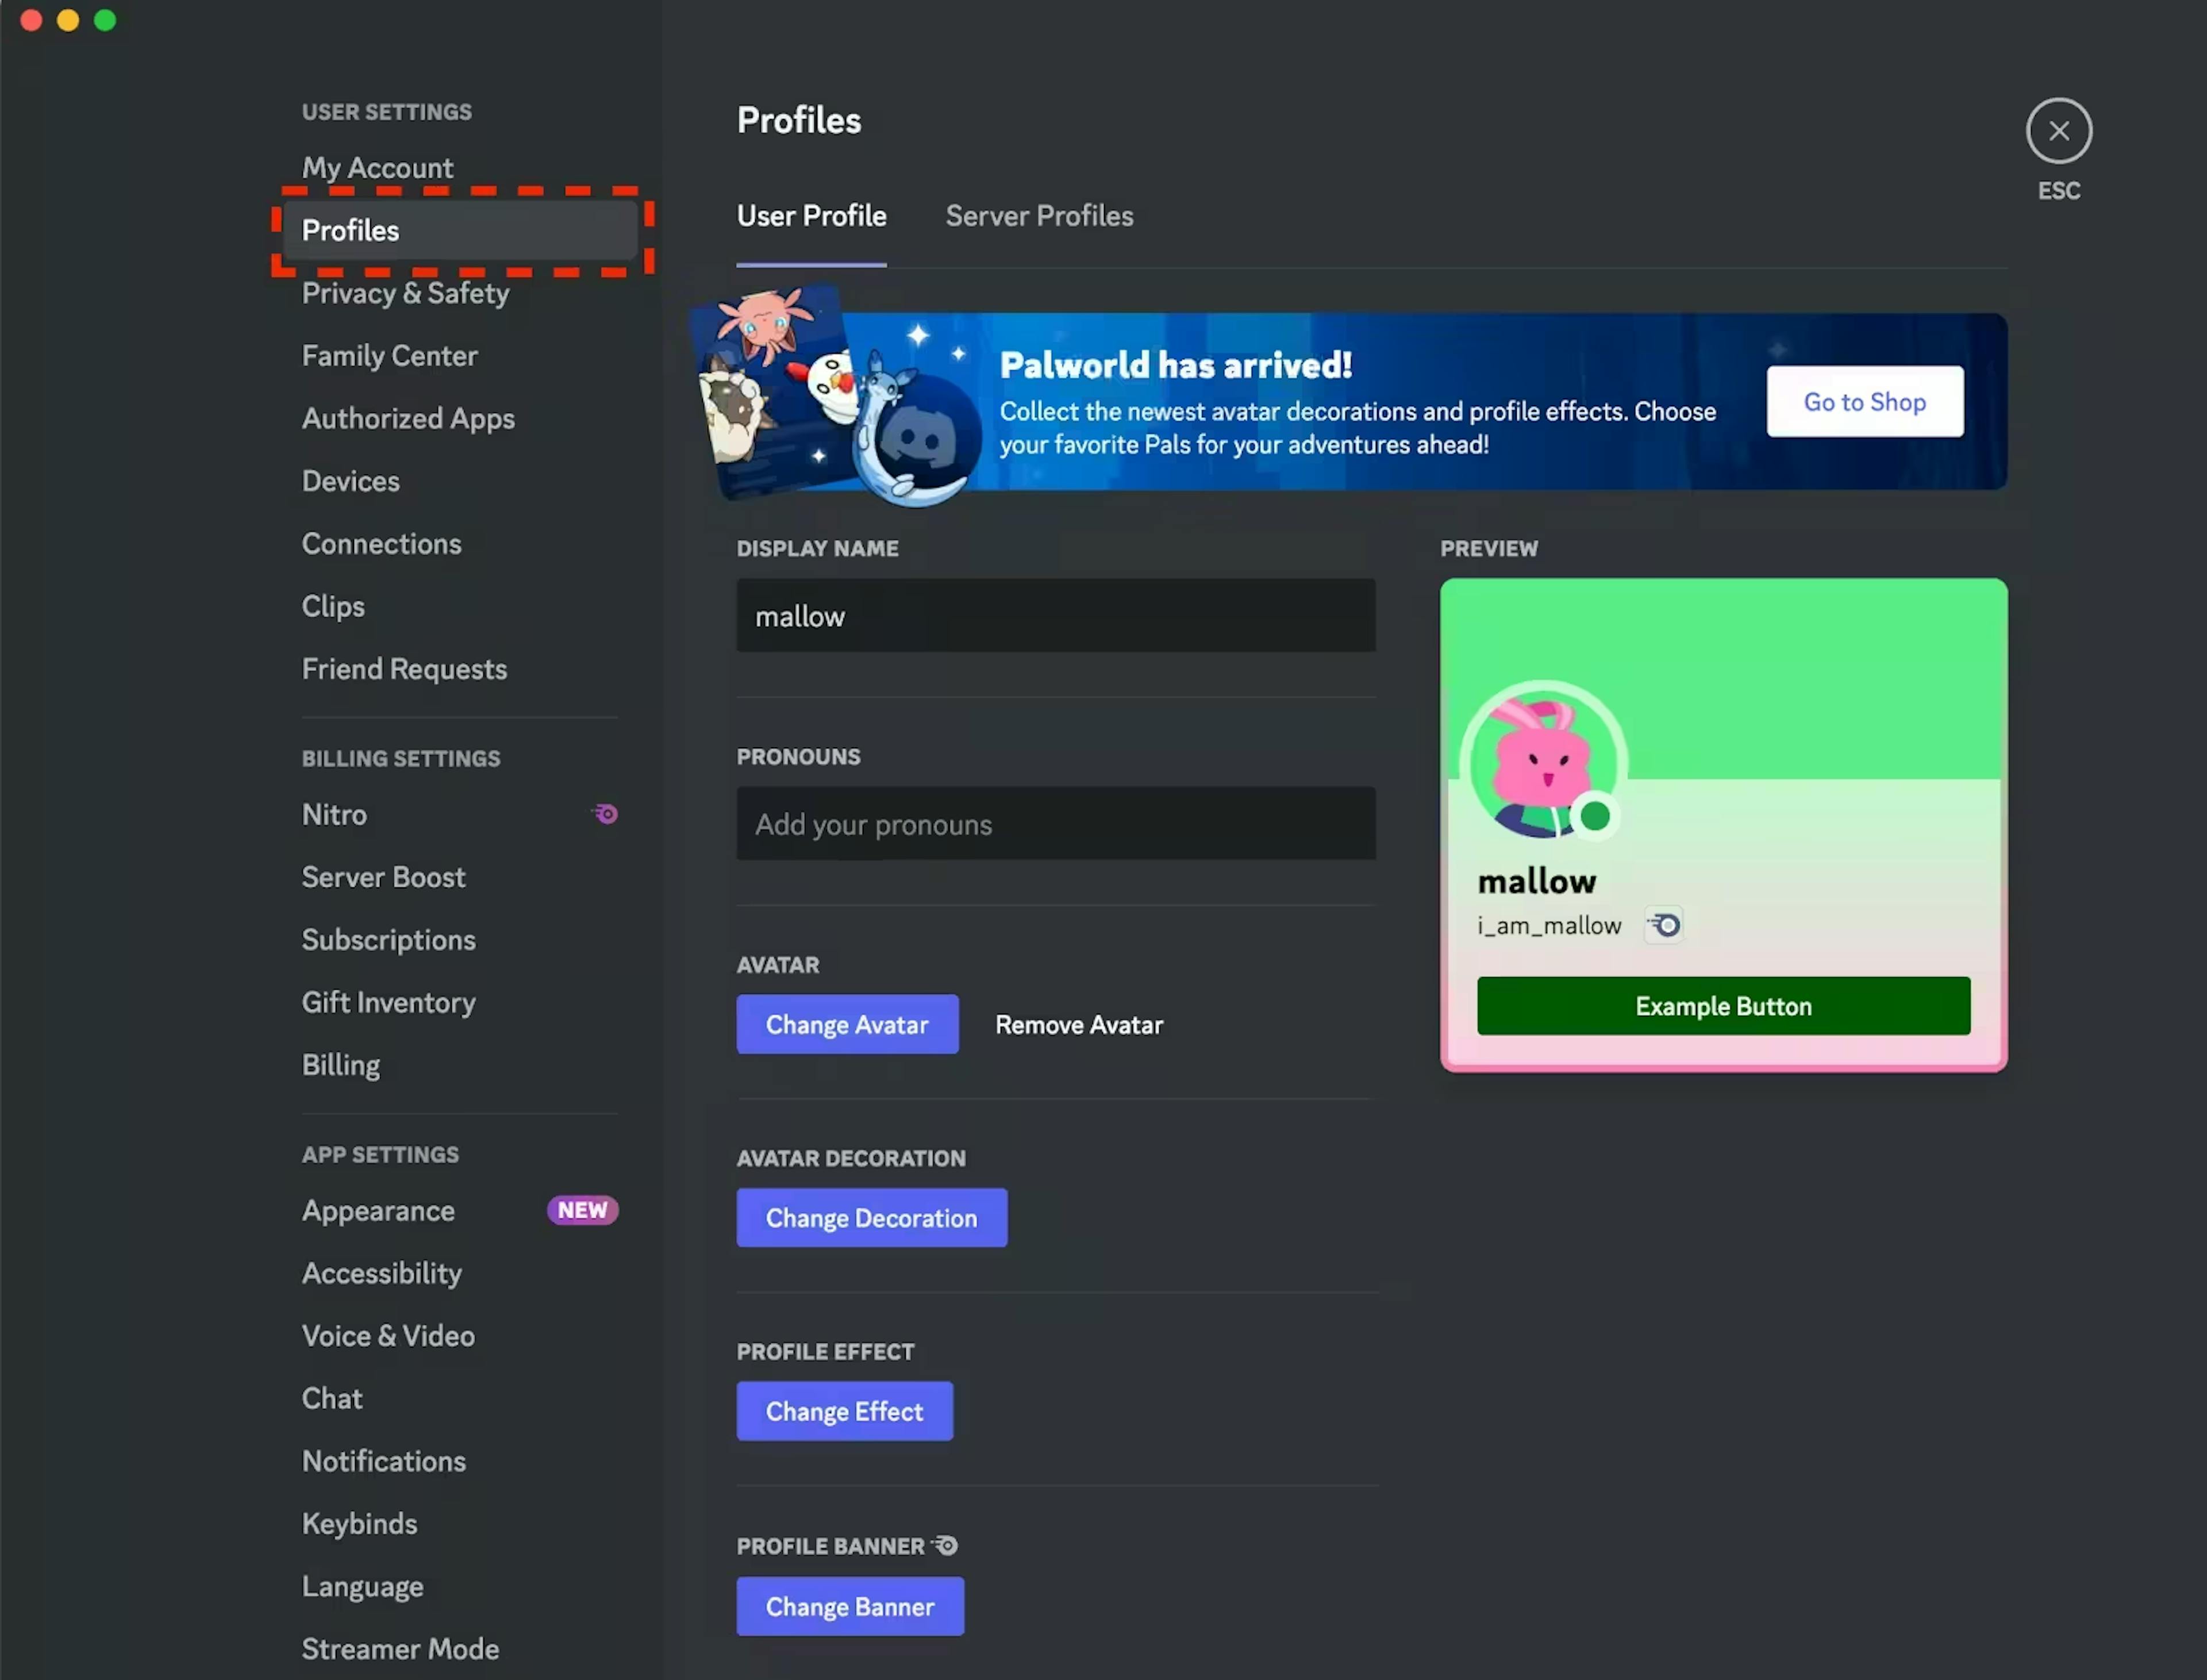Click the Change Banner button
The height and width of the screenshot is (1680, 2207).
click(x=849, y=1606)
